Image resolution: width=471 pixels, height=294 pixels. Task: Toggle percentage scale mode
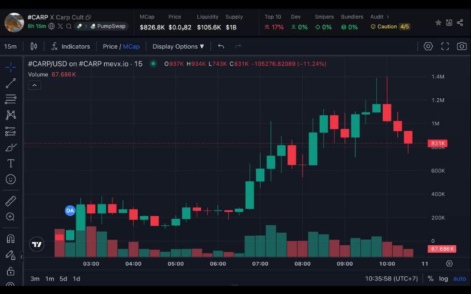click(x=430, y=279)
